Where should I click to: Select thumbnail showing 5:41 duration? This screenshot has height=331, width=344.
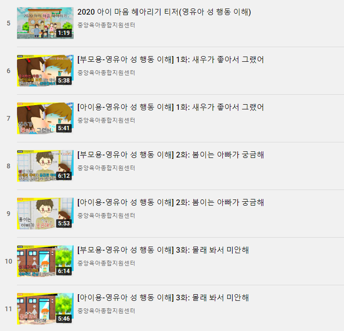coord(45,118)
